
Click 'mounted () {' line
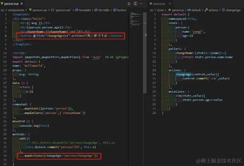[23, 121]
